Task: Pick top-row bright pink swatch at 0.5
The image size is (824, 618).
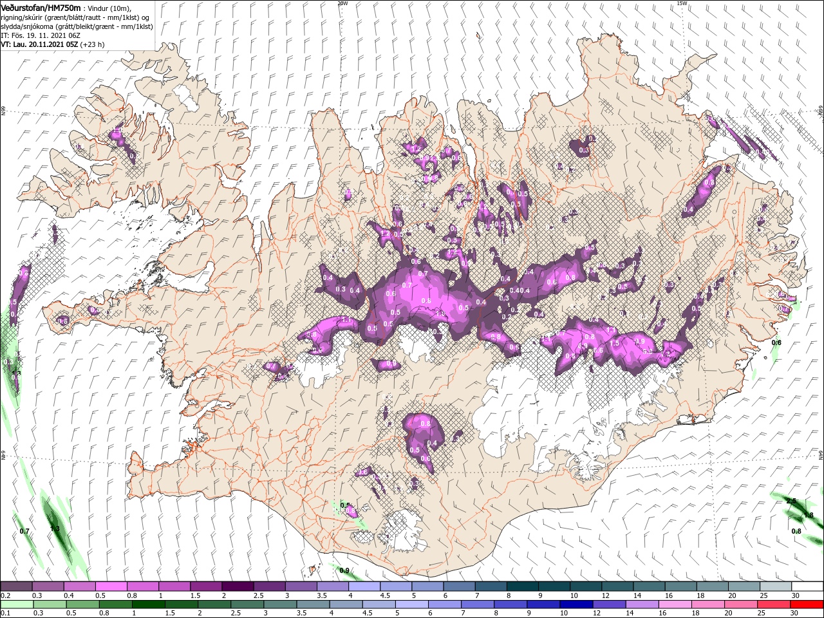Action: click(111, 586)
